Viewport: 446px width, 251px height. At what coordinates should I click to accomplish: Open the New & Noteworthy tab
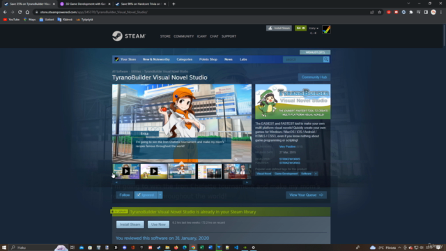(156, 59)
